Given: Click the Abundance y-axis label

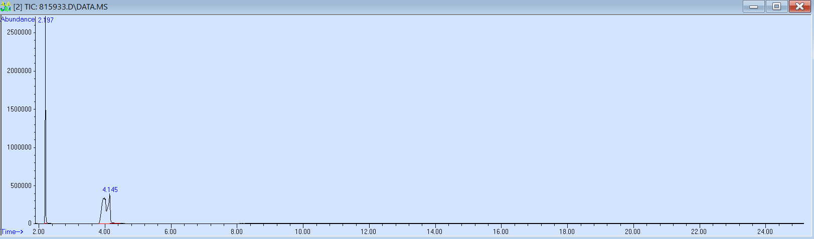Looking at the screenshot, I should click(18, 19).
